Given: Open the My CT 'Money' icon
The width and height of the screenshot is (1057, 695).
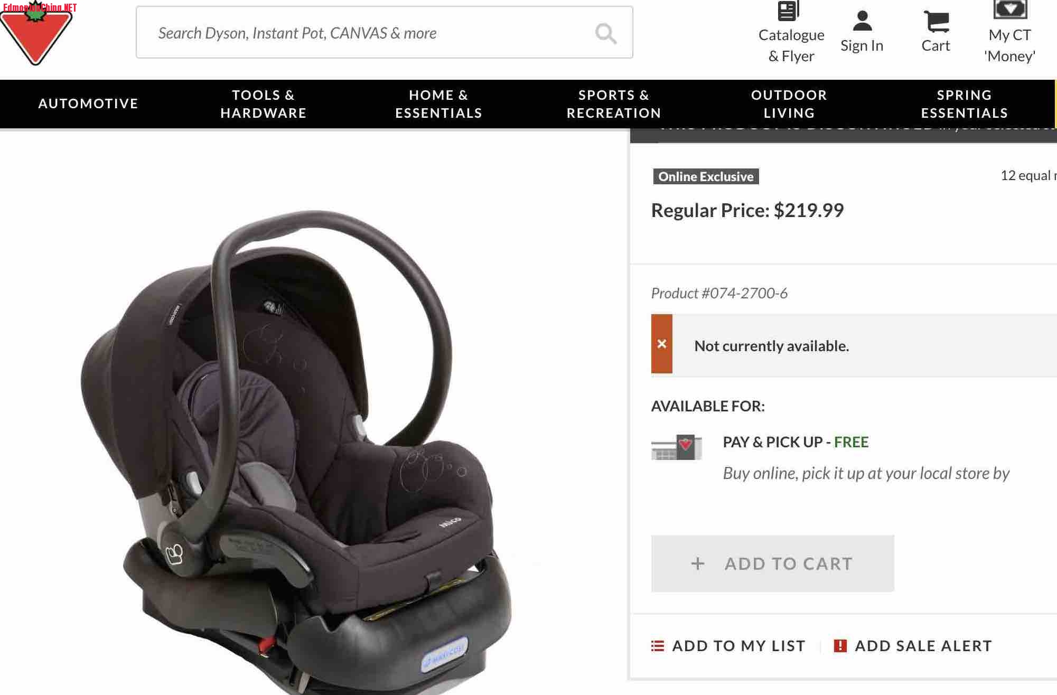Looking at the screenshot, I should [1009, 10].
